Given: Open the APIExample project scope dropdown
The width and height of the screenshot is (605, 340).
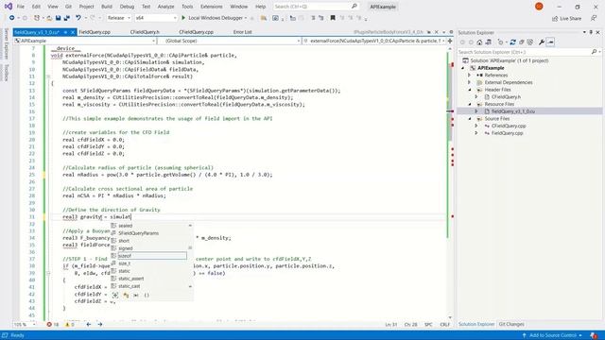Looking at the screenshot, I should click(85, 41).
